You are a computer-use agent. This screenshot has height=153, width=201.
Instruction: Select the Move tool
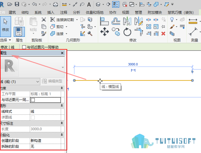(105, 32)
